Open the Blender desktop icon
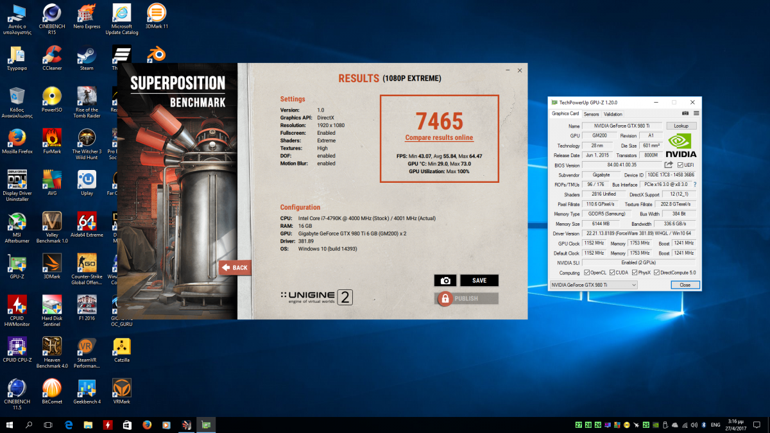 tap(157, 55)
